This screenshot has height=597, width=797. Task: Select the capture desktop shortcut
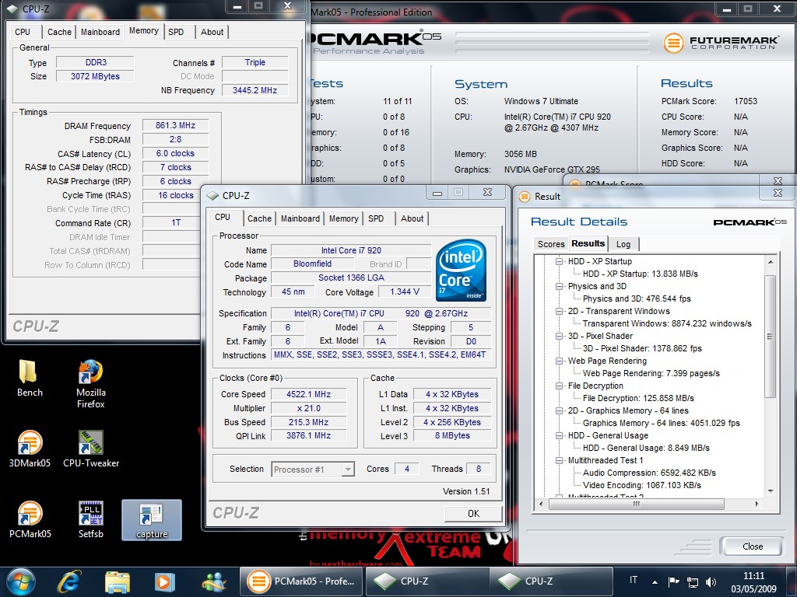(x=152, y=520)
